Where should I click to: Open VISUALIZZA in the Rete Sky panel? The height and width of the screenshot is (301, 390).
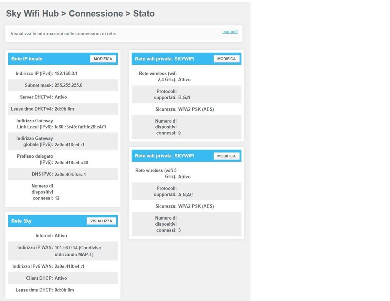[101, 221]
